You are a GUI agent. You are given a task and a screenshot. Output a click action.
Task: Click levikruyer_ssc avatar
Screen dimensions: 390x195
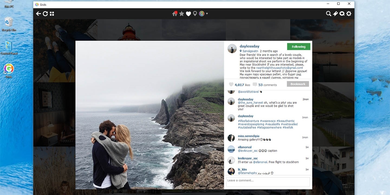pyautogui.click(x=231, y=160)
